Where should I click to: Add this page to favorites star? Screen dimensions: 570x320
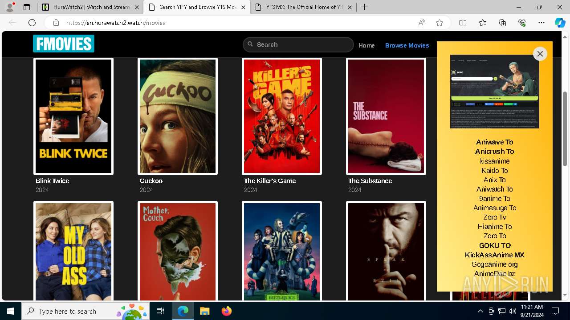[440, 23]
